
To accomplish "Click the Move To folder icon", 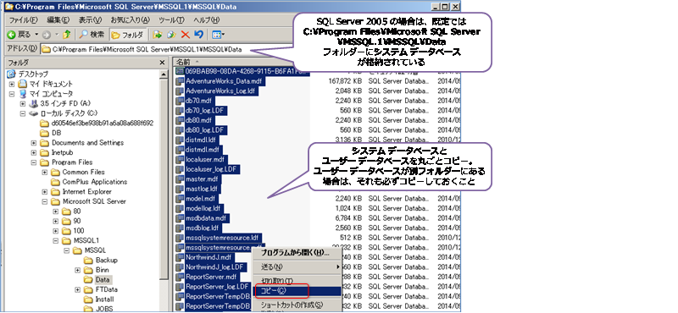I will 158,35.
